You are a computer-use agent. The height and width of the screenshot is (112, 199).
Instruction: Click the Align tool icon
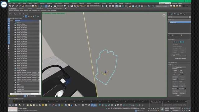click(x=106, y=6)
